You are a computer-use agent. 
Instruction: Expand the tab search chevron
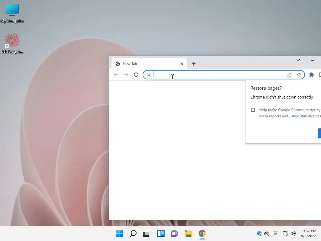coord(298,60)
